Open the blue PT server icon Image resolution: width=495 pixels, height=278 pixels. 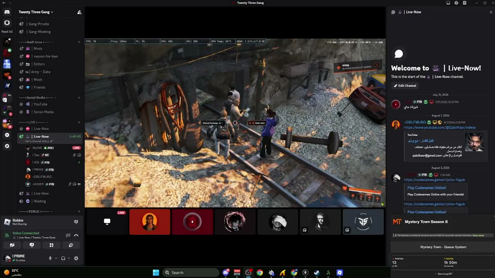(x=7, y=64)
